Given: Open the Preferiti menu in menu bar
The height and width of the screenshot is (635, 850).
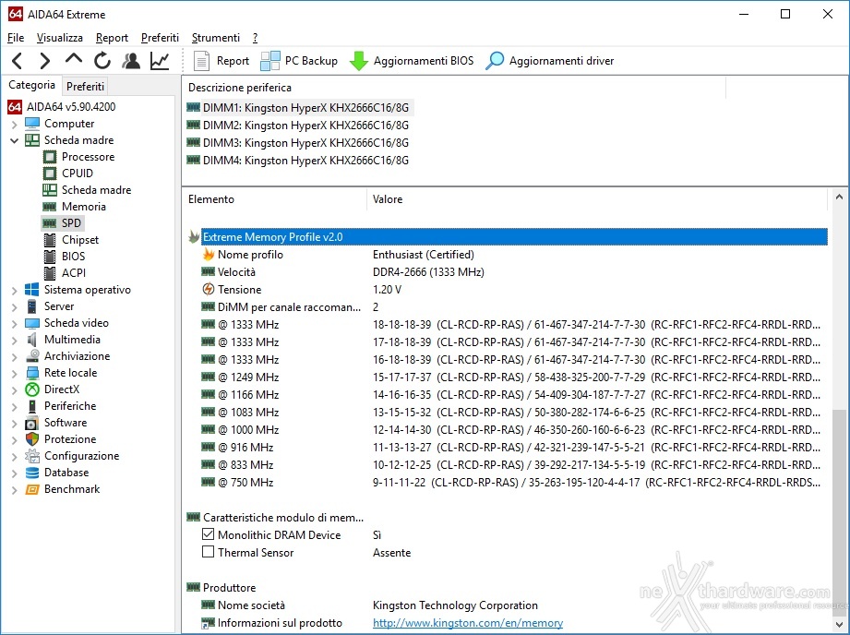Looking at the screenshot, I should point(160,38).
